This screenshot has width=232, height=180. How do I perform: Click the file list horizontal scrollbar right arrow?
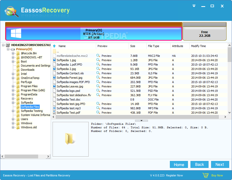pos(225,117)
